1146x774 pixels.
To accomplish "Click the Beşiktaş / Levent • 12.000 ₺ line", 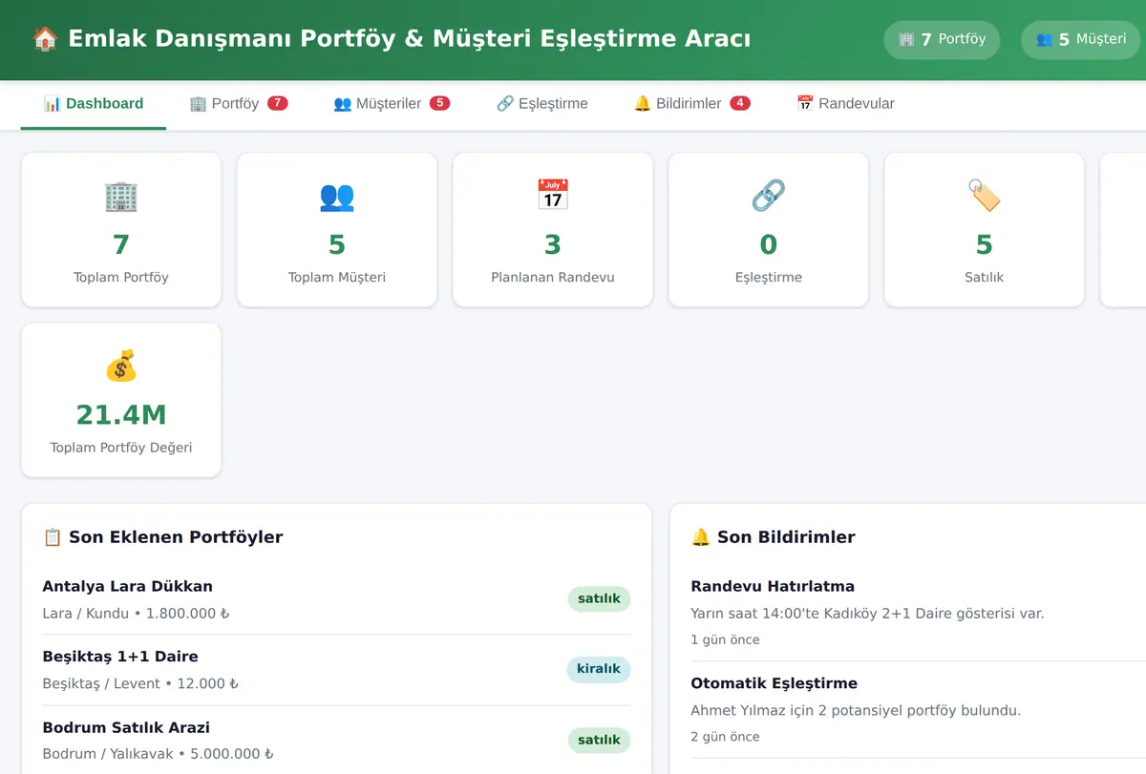I will coord(140,683).
